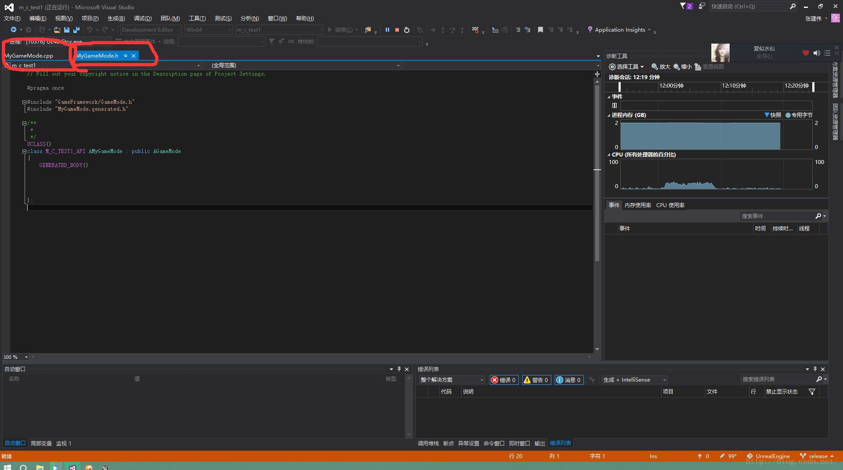
Task: Click the Quick Launch search magnifier
Action: [x=792, y=6]
